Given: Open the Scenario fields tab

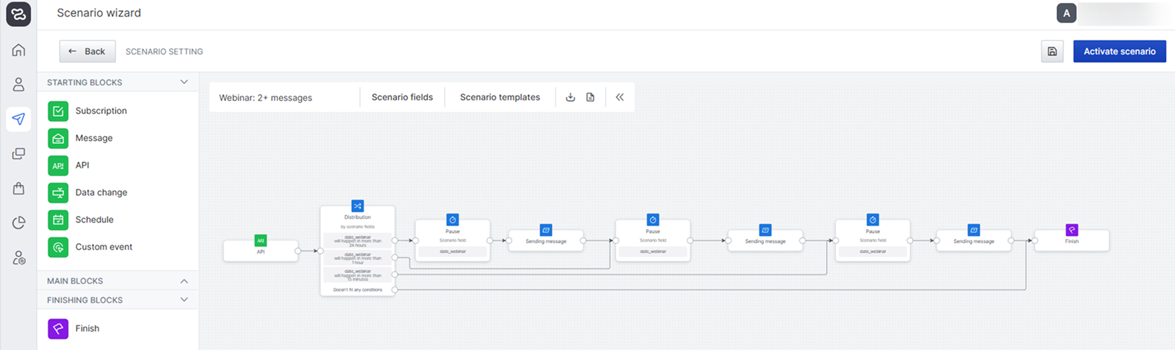Looking at the screenshot, I should (402, 97).
